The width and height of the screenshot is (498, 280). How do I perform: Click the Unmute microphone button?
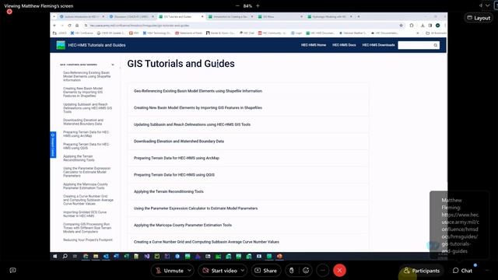170,271
